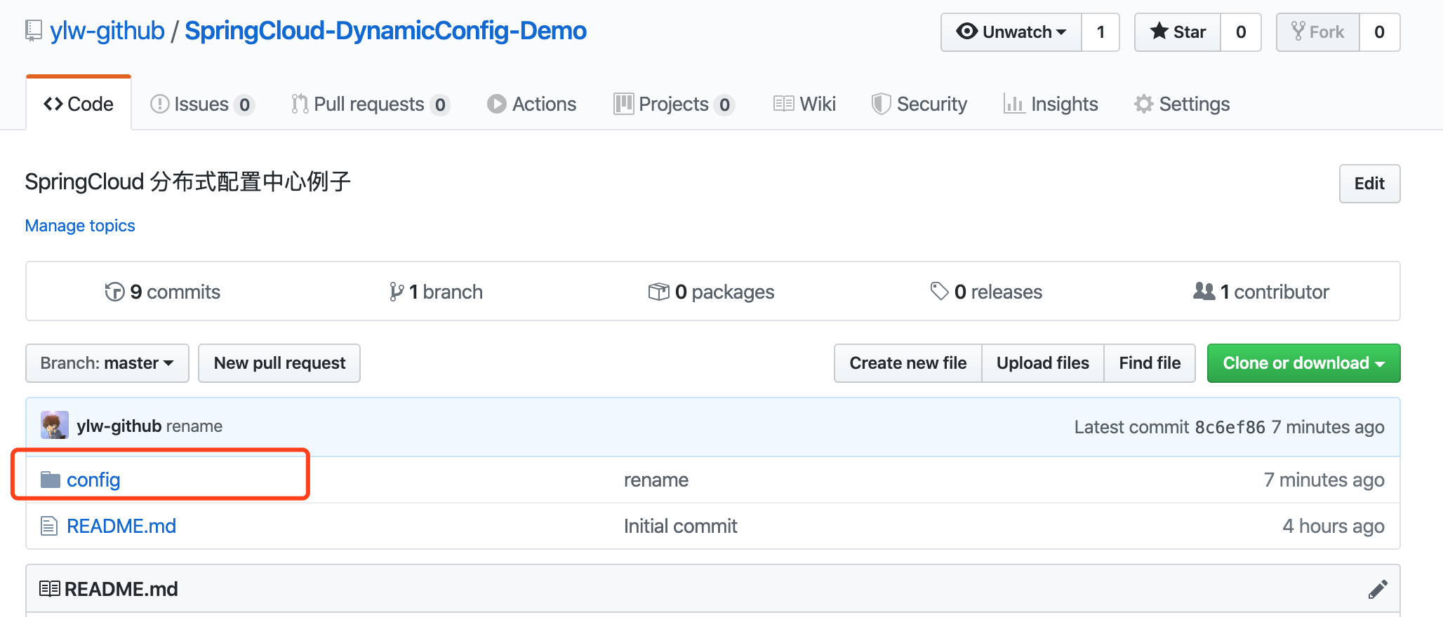
Task: Click Edit to change repository description
Action: tap(1369, 184)
